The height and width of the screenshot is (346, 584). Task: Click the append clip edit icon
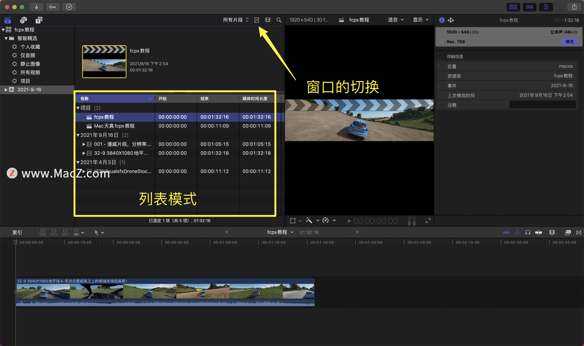coord(65,232)
